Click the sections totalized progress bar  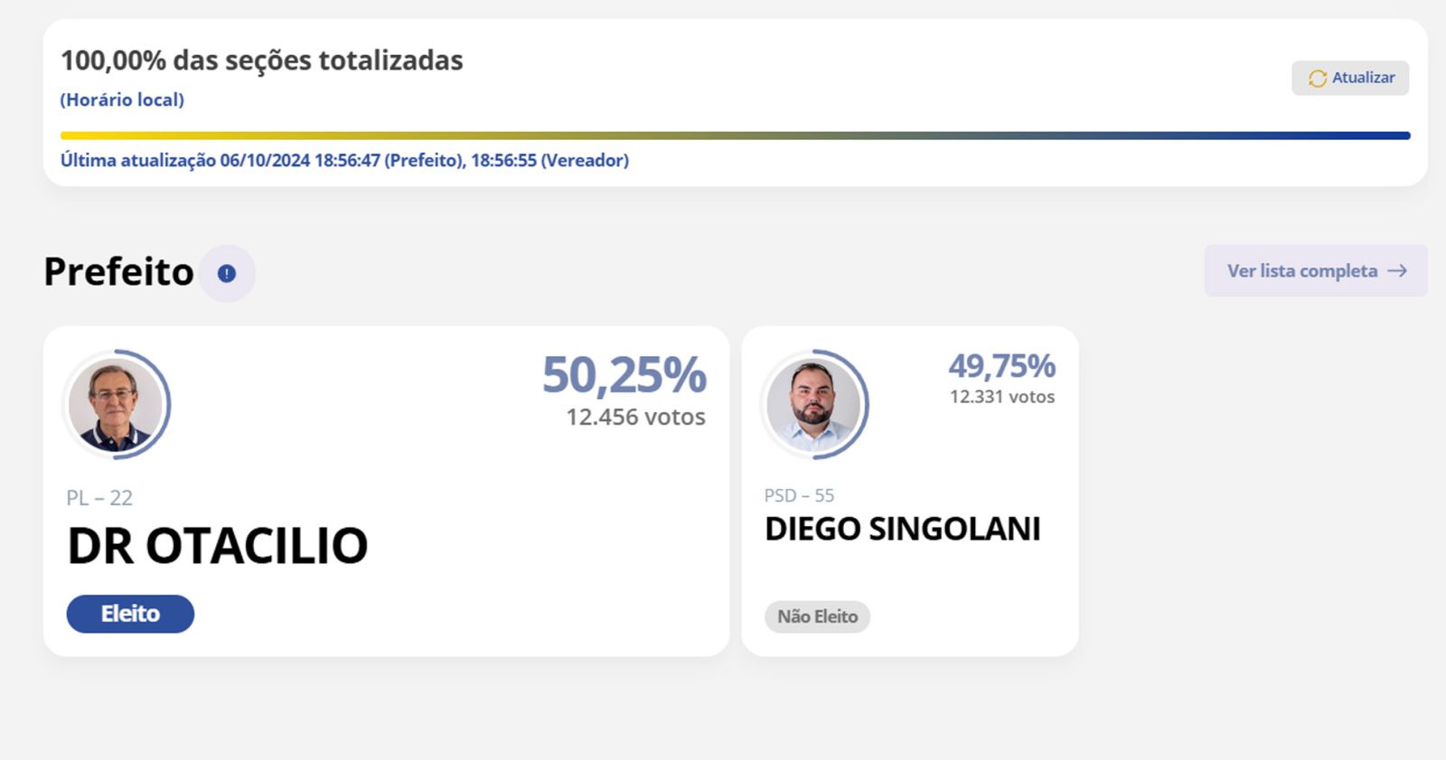click(735, 136)
